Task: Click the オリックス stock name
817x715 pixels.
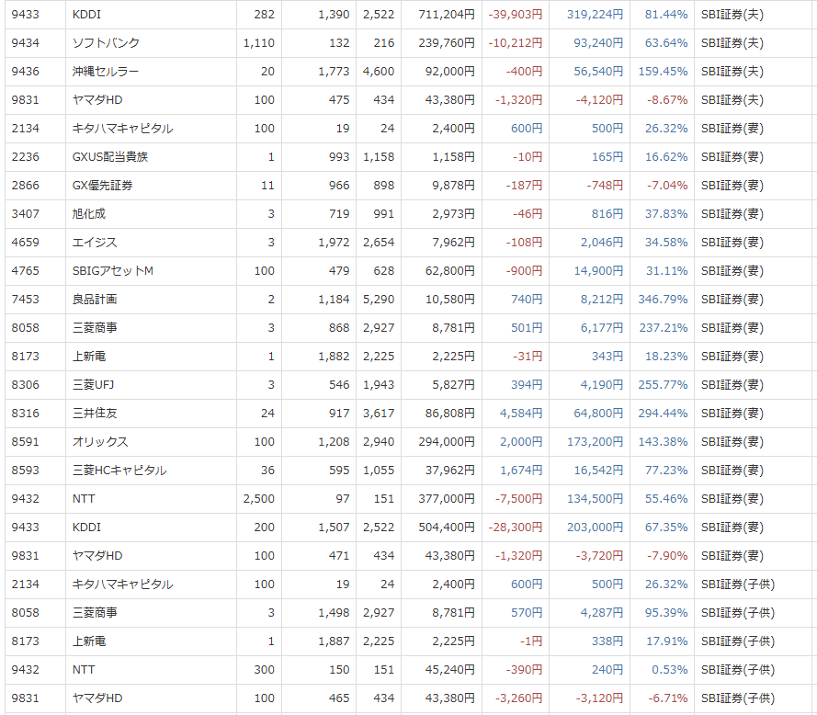Action: [x=100, y=442]
